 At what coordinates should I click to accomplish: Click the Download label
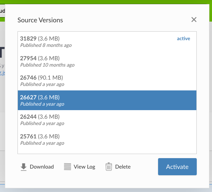(42, 167)
